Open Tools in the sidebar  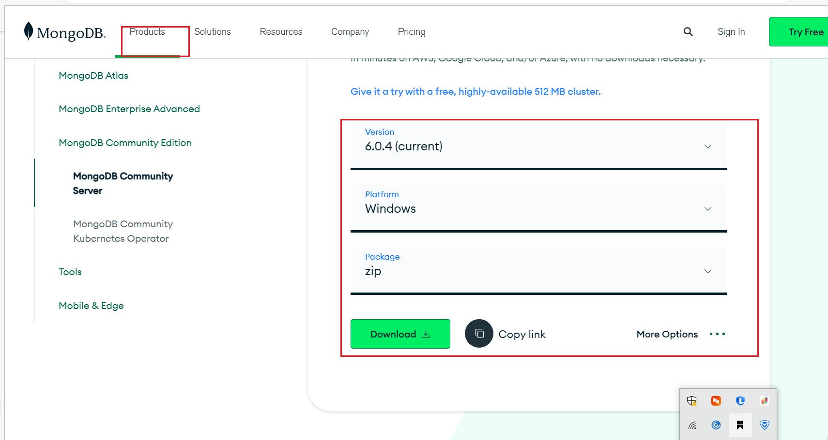(x=70, y=272)
